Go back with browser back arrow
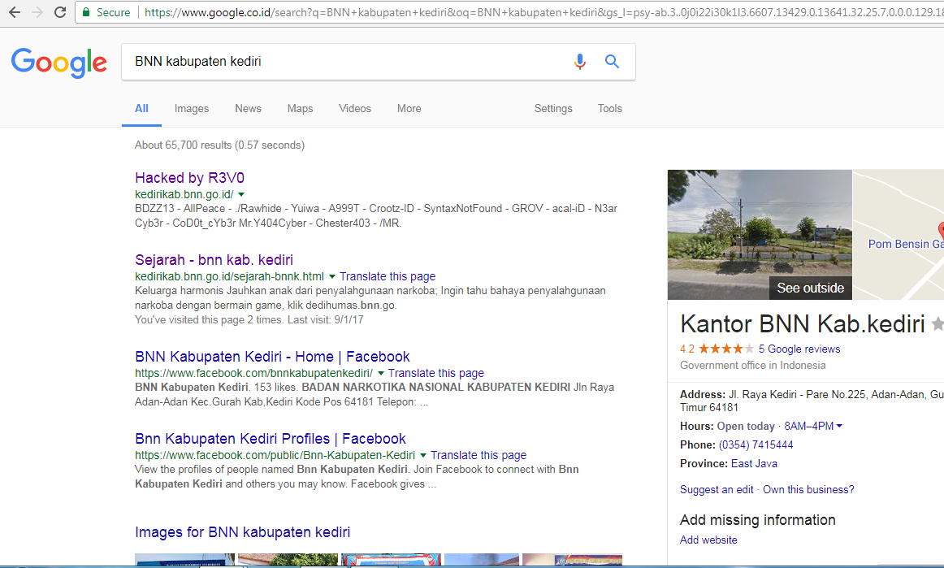Image resolution: width=944 pixels, height=568 pixels. coord(14,12)
